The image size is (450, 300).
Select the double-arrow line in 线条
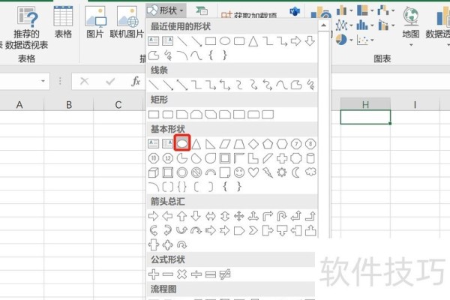[182, 85]
